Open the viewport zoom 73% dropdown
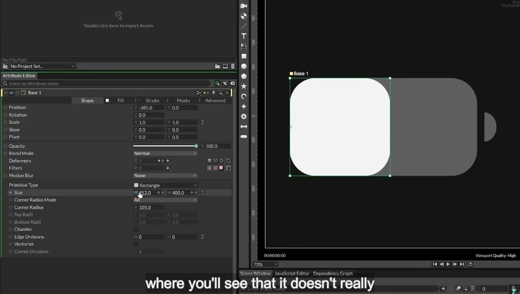 coord(265,264)
